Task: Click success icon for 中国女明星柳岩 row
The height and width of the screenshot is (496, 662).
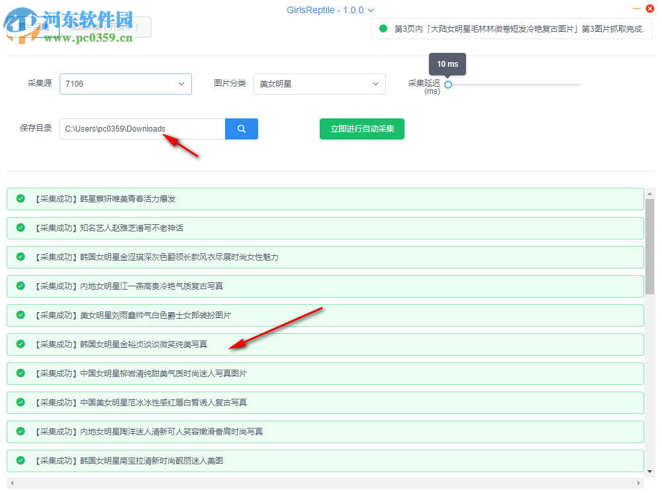Action: pyautogui.click(x=21, y=373)
